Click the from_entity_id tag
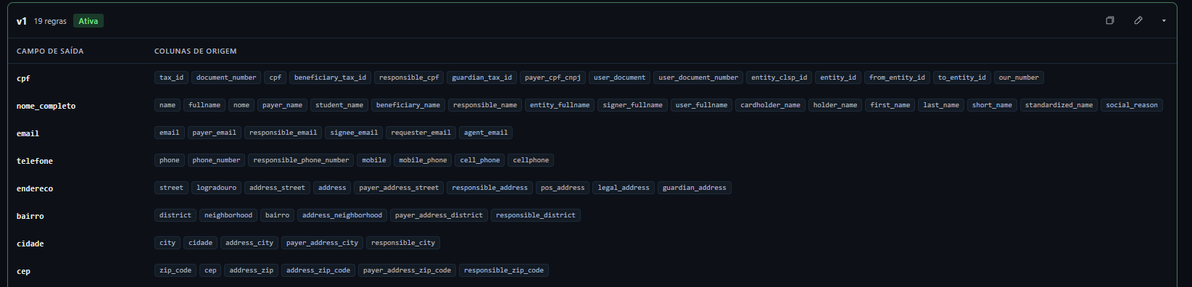The image size is (1192, 287). click(897, 78)
